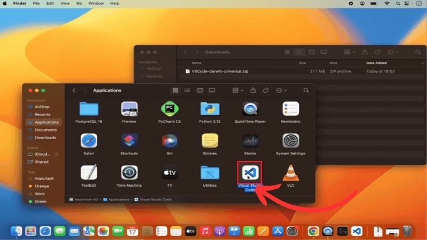Open the Apple menu
427x240 pixels.
point(5,4)
